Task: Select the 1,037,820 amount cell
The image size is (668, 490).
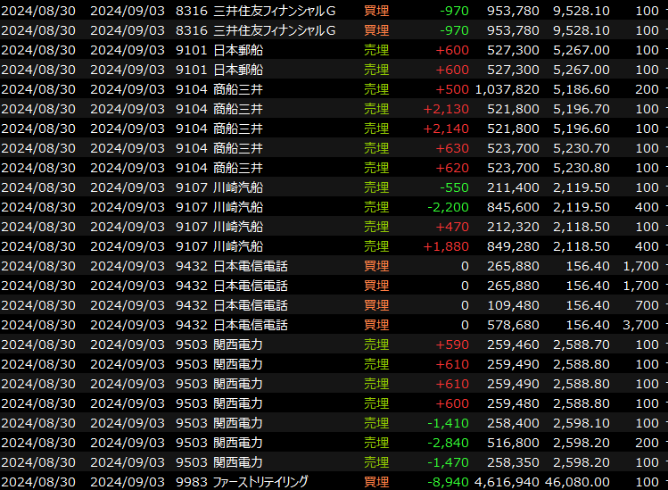Action: coord(507,89)
